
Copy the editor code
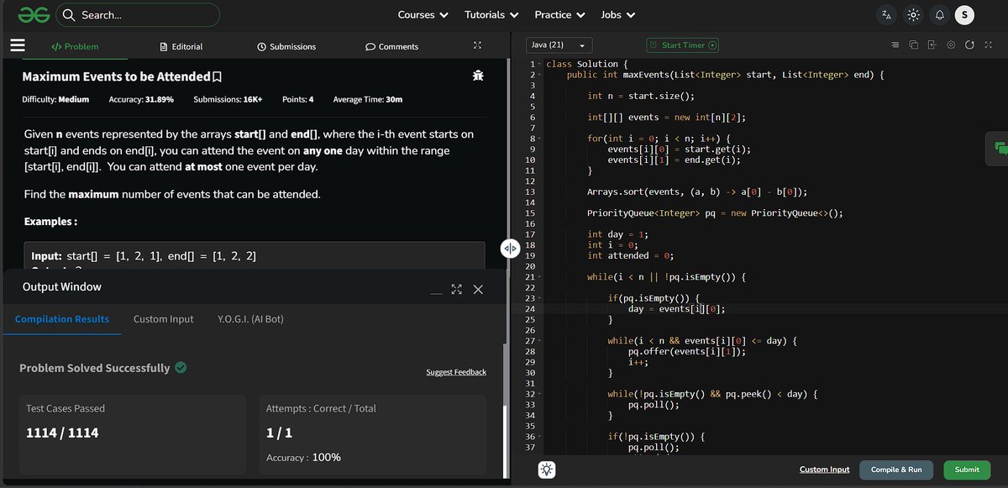tap(914, 45)
